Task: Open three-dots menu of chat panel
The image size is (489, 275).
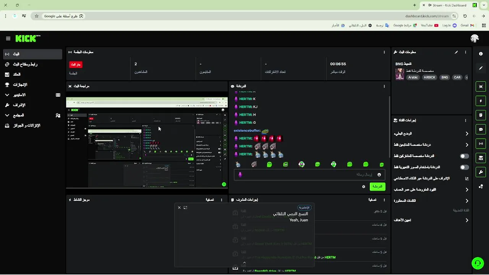Action: (x=384, y=86)
